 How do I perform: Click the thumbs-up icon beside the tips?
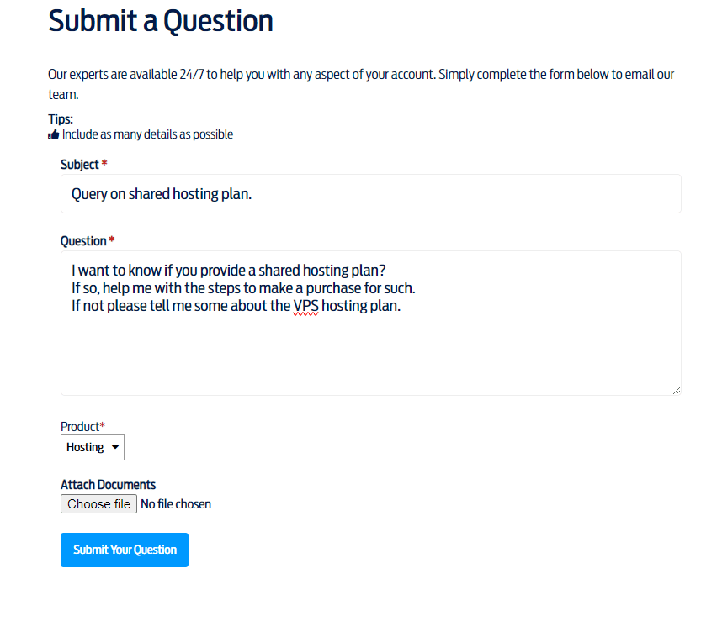[52, 133]
